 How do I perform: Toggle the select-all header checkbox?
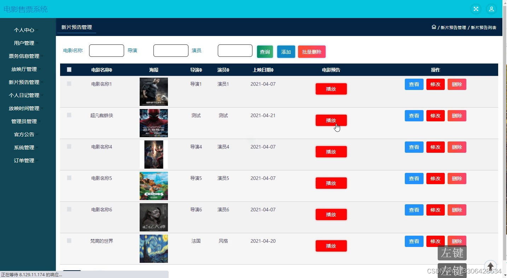pos(69,69)
